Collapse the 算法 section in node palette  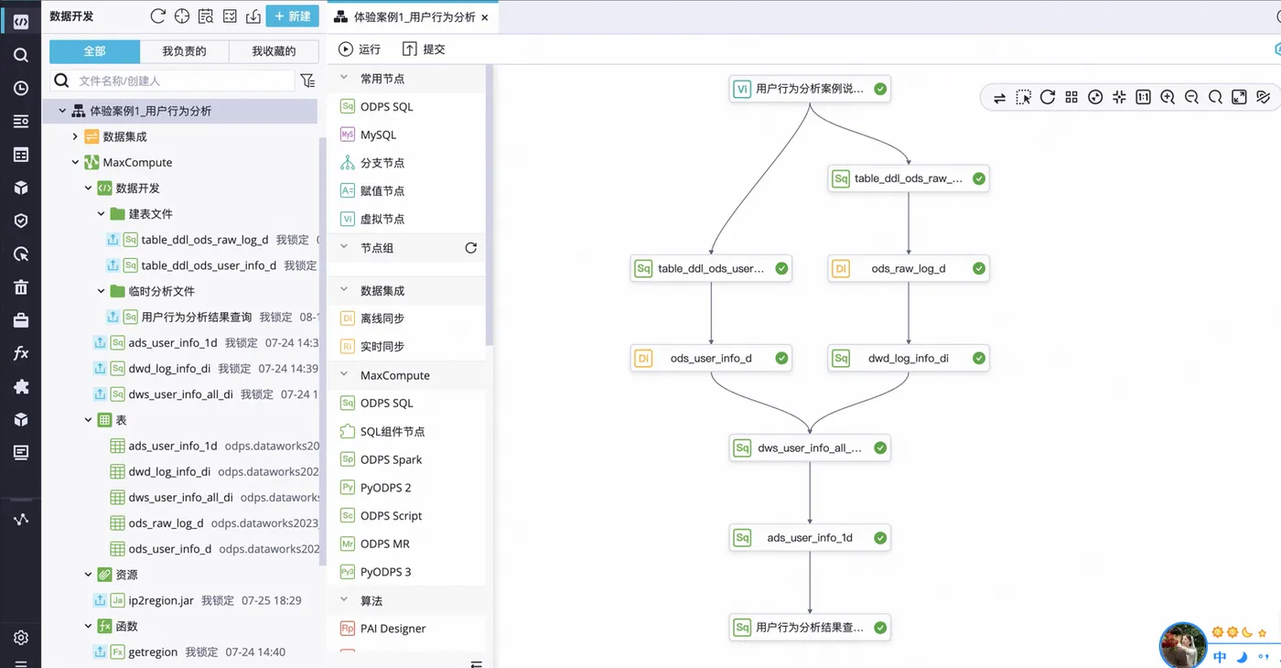[x=344, y=600]
